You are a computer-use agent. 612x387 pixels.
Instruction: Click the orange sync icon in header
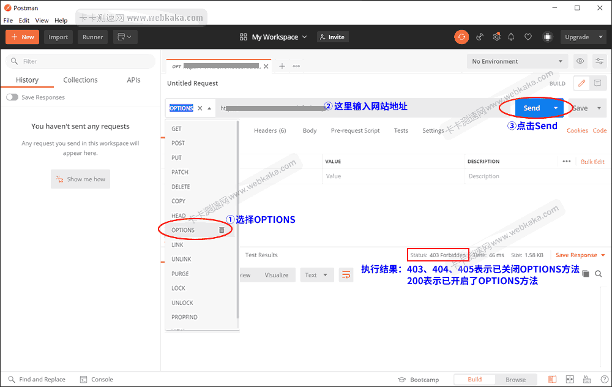coord(461,37)
